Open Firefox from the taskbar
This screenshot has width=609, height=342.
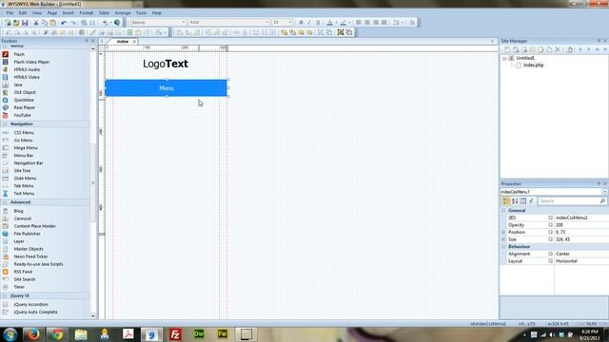click(x=33, y=334)
